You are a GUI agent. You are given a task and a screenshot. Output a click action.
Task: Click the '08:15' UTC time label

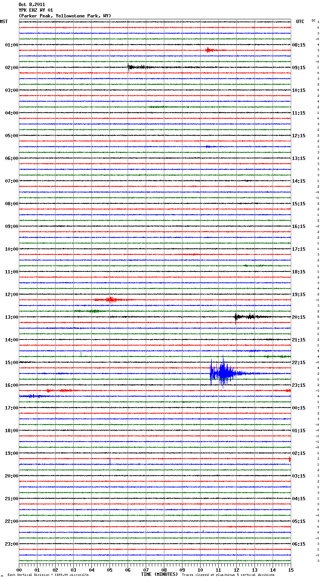(x=299, y=45)
